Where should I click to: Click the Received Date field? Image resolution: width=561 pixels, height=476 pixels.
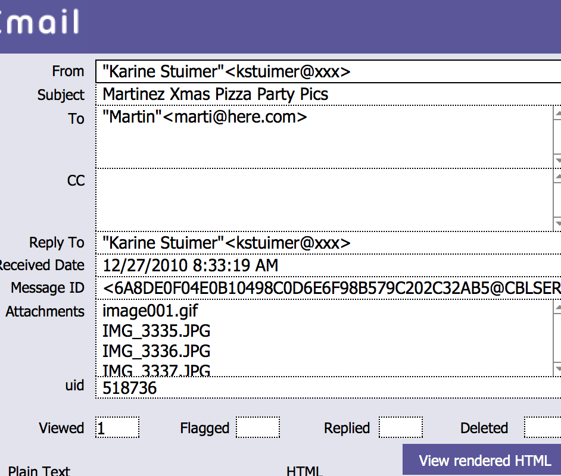click(x=328, y=265)
